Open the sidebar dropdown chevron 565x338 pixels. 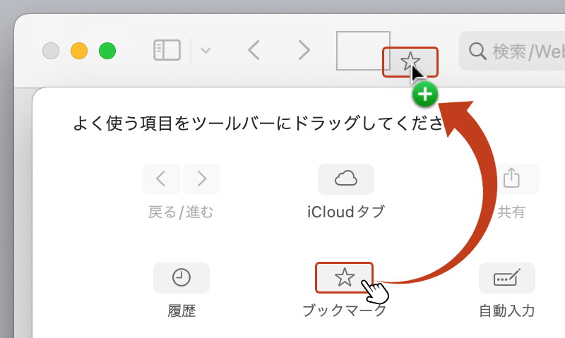coord(206,50)
